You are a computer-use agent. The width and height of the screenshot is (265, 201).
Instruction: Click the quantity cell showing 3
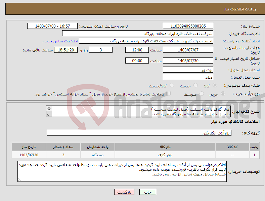point(63,155)
